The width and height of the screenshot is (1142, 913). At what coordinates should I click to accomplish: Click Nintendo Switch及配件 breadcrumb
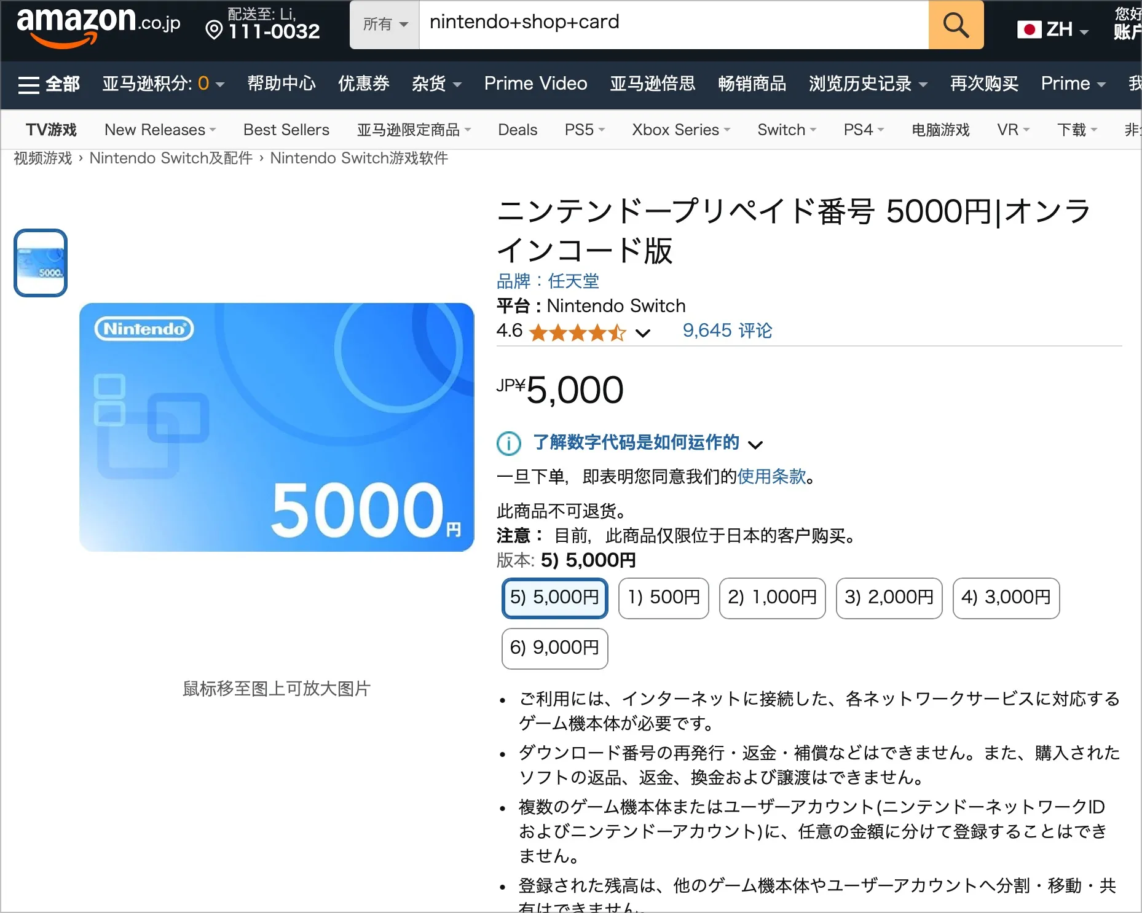(x=171, y=158)
